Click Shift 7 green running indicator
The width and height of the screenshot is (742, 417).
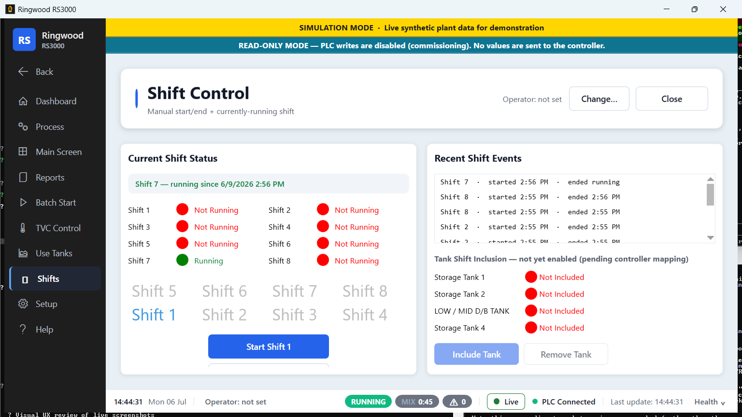[x=182, y=260]
